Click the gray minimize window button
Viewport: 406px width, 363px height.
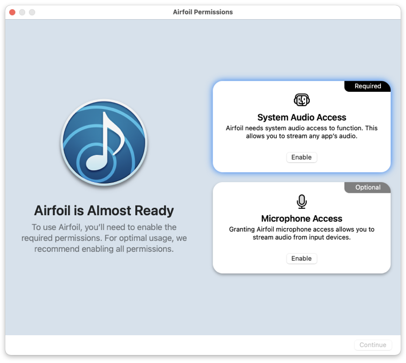coord(22,12)
